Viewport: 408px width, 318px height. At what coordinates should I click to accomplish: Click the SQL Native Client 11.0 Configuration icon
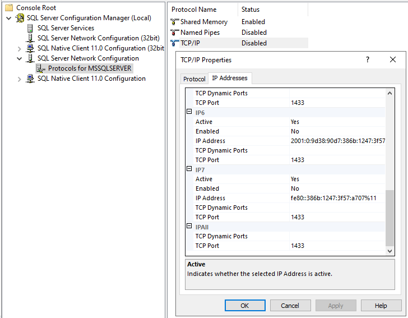30,79
